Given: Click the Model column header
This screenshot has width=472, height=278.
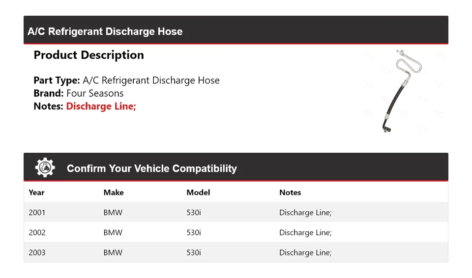Looking at the screenshot, I should pyautogui.click(x=198, y=193).
